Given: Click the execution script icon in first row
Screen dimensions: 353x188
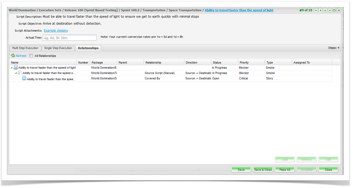Looking at the screenshot, I should coord(16,68).
